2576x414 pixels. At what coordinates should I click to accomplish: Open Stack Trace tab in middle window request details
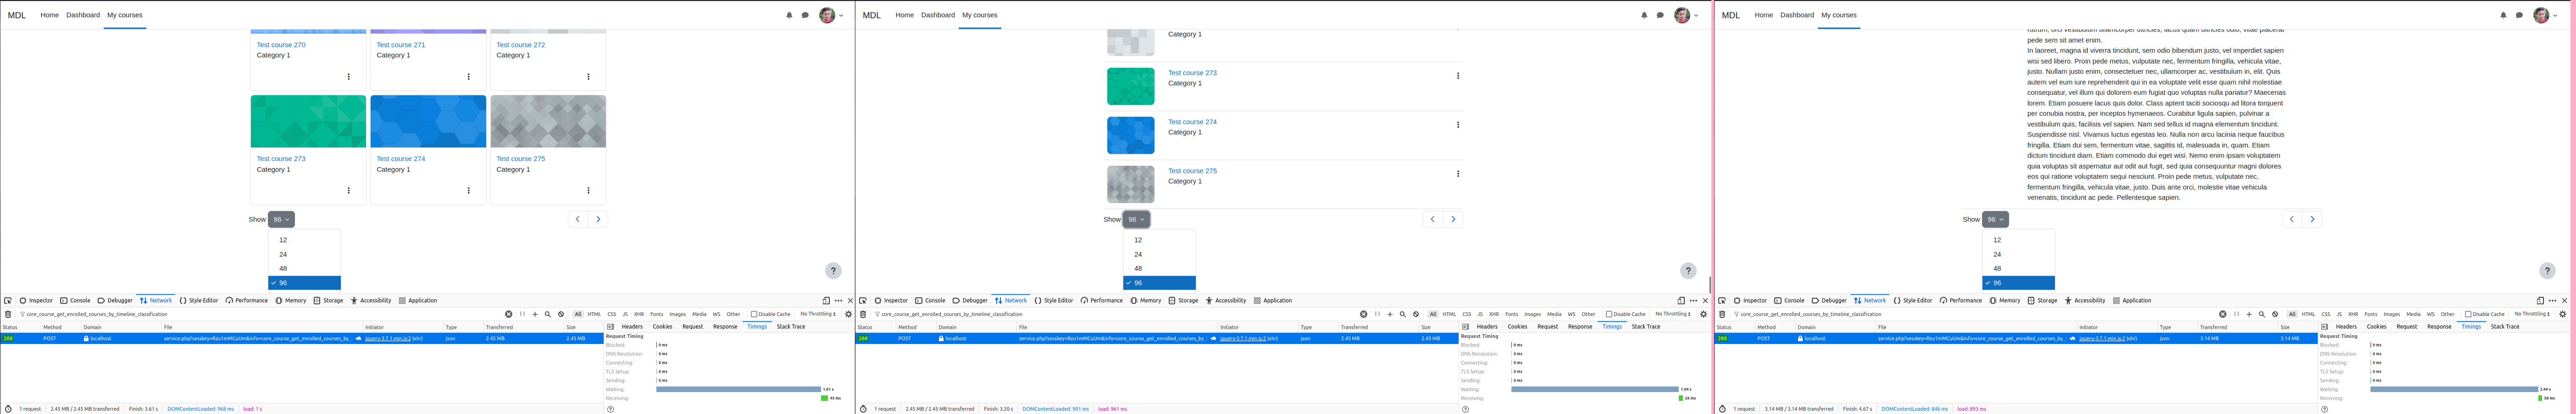[1646, 326]
